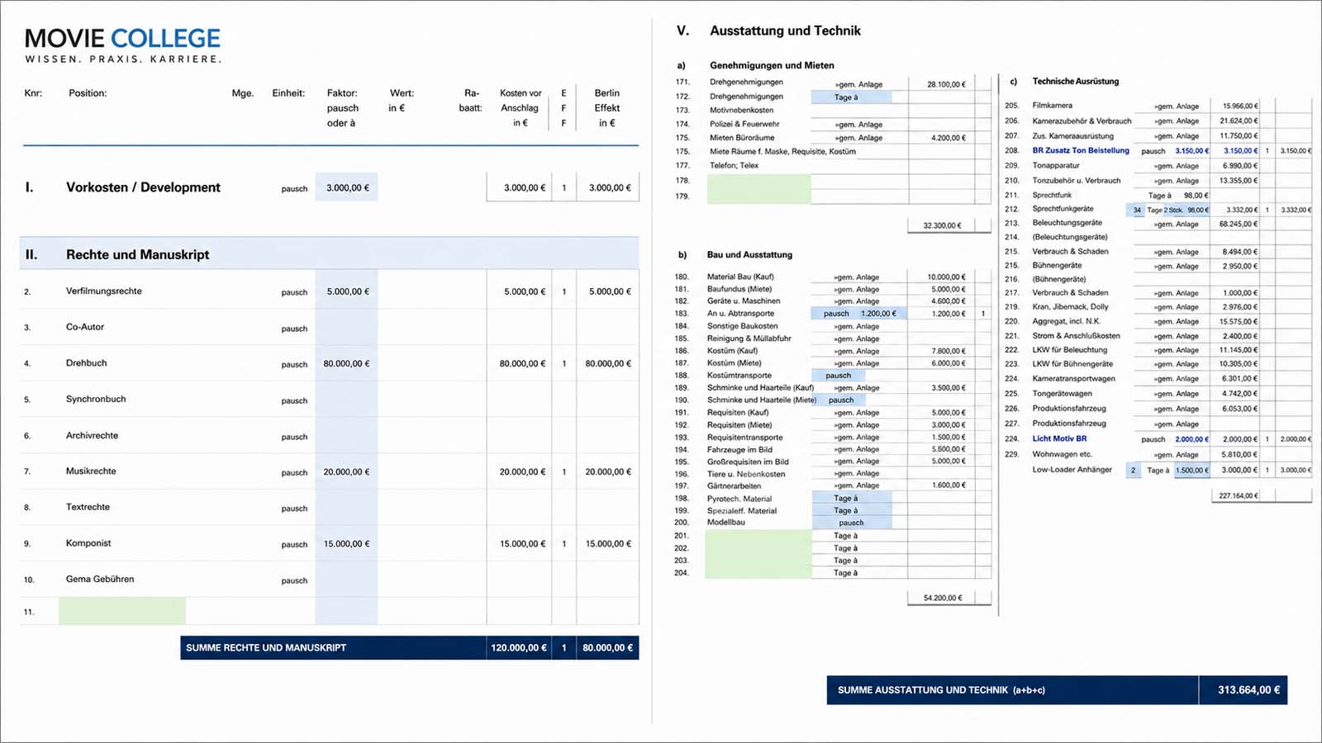Click the 'Polizei & Feuerwehr' entry
1322x743 pixels.
[744, 124]
